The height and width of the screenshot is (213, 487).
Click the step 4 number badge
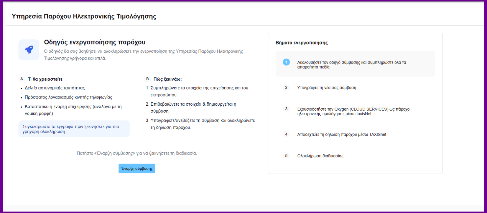pyautogui.click(x=286, y=134)
